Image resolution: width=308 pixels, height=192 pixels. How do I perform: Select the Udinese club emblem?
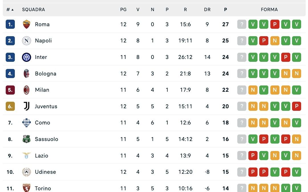click(x=26, y=172)
